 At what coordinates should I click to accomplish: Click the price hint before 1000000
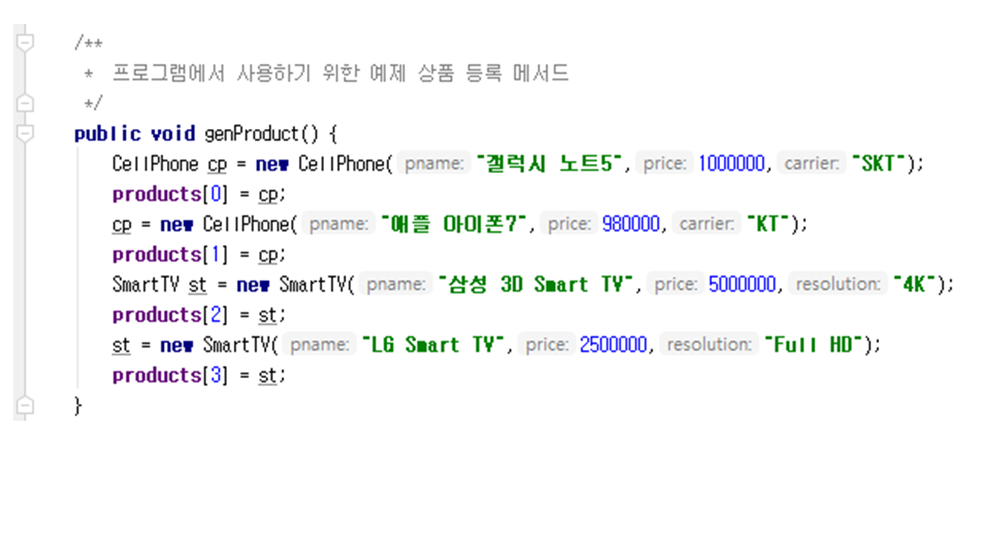[664, 164]
